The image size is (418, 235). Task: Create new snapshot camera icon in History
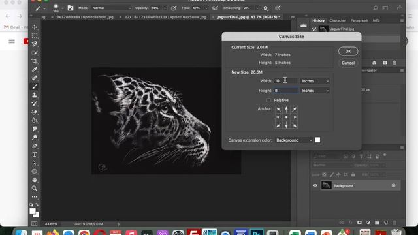[x=385, y=63]
